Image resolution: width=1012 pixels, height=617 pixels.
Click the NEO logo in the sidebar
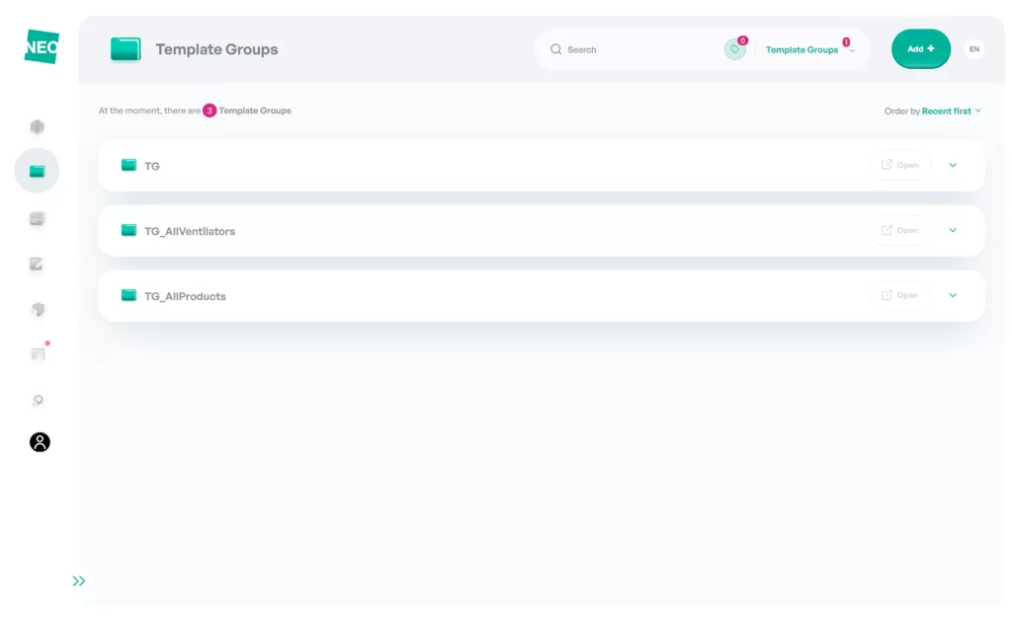[42, 46]
